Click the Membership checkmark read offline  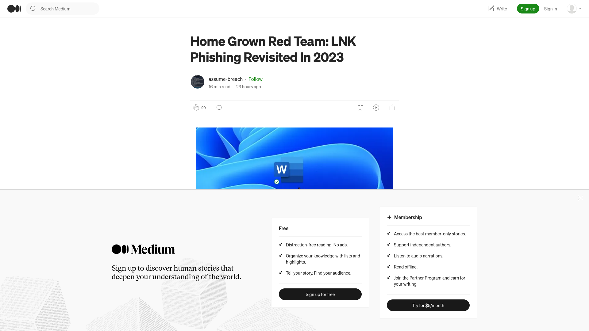388,266
